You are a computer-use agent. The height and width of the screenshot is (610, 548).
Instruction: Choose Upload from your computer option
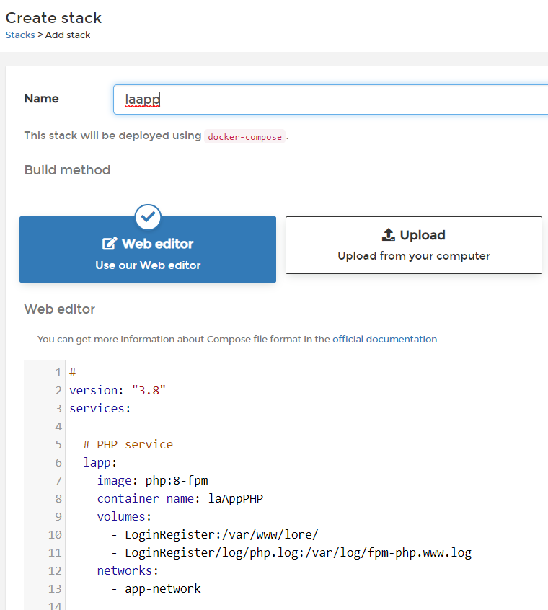(x=413, y=245)
